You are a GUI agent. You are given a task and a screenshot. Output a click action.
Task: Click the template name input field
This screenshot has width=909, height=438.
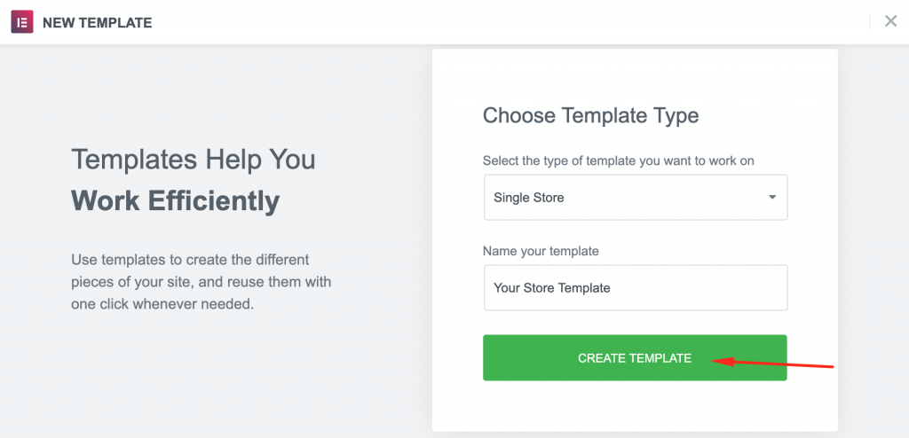635,287
